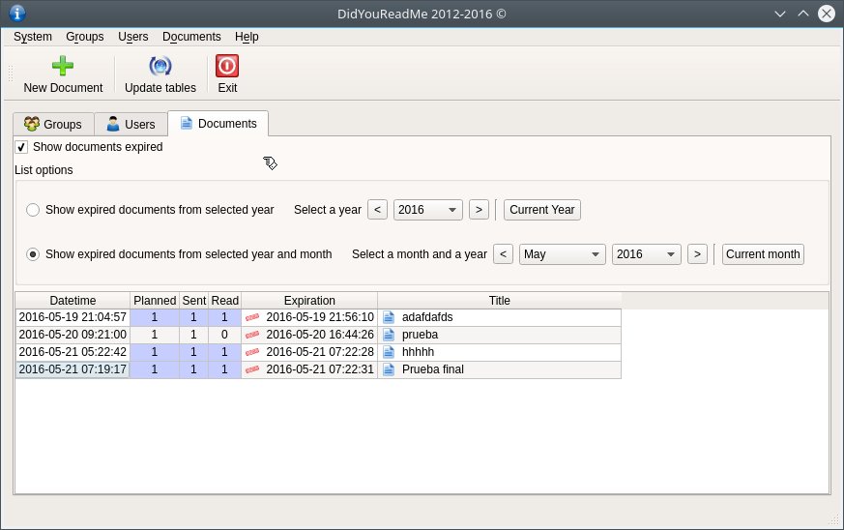Go to previous year with < button
Viewport: 844px width, 530px height.
pyautogui.click(x=377, y=210)
